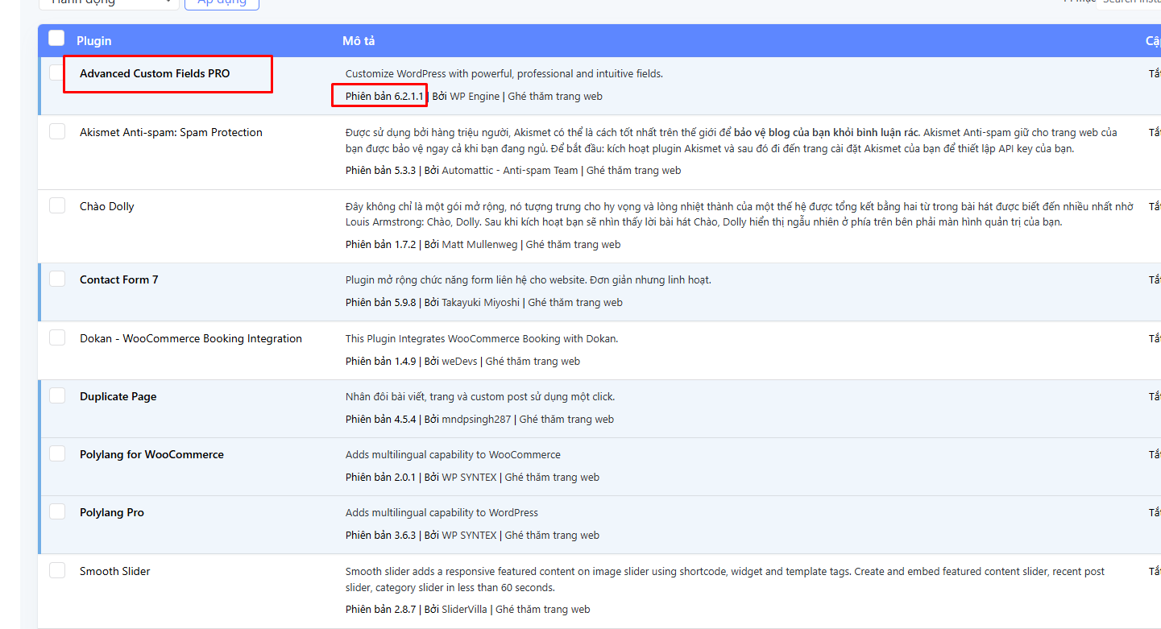
Task: Open the mndpsingh287 author link
Action: pos(477,420)
